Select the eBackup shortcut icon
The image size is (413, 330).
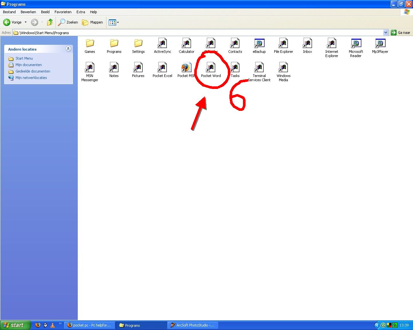259,43
